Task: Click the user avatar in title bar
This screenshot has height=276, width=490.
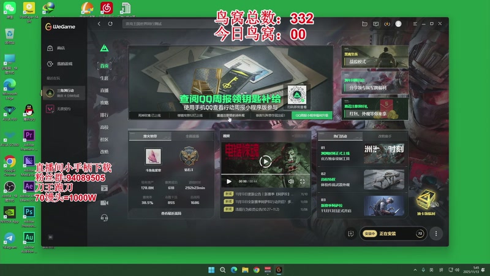Action: [x=399, y=24]
